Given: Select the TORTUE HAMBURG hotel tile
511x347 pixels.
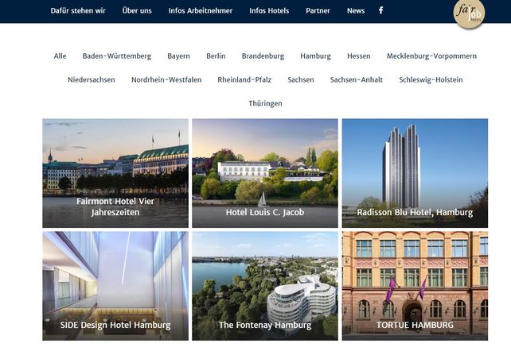Looking at the screenshot, I should click(x=415, y=286).
